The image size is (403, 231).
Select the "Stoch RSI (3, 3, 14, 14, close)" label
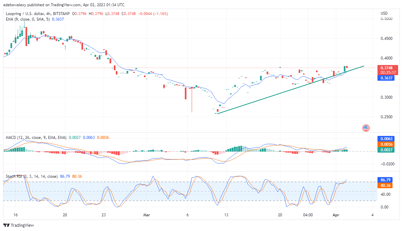[x=31, y=176]
